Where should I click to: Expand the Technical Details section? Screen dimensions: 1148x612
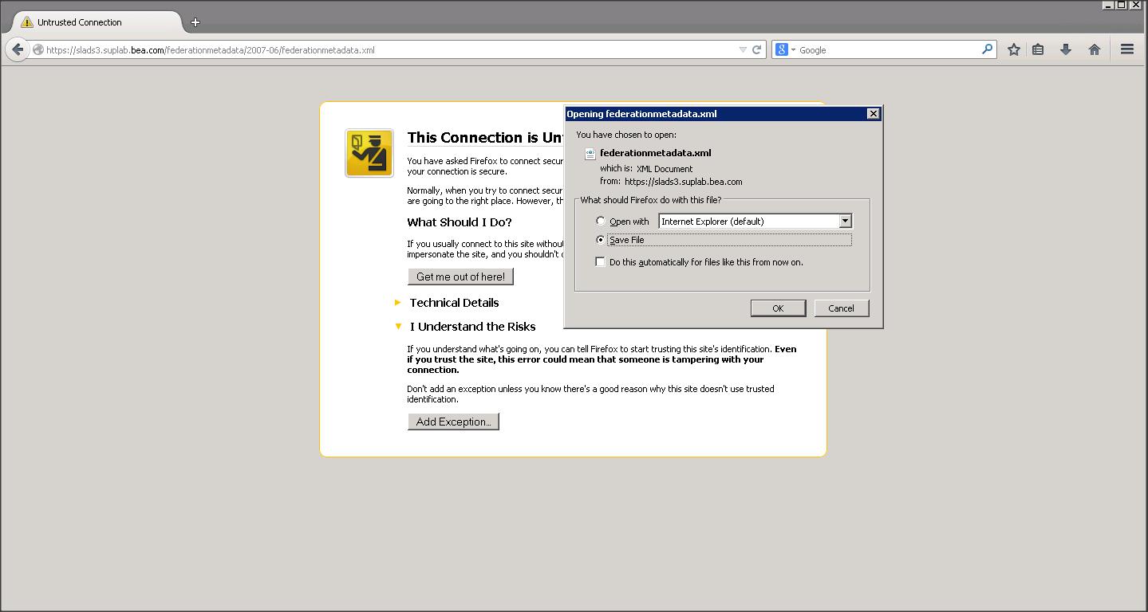coord(447,303)
